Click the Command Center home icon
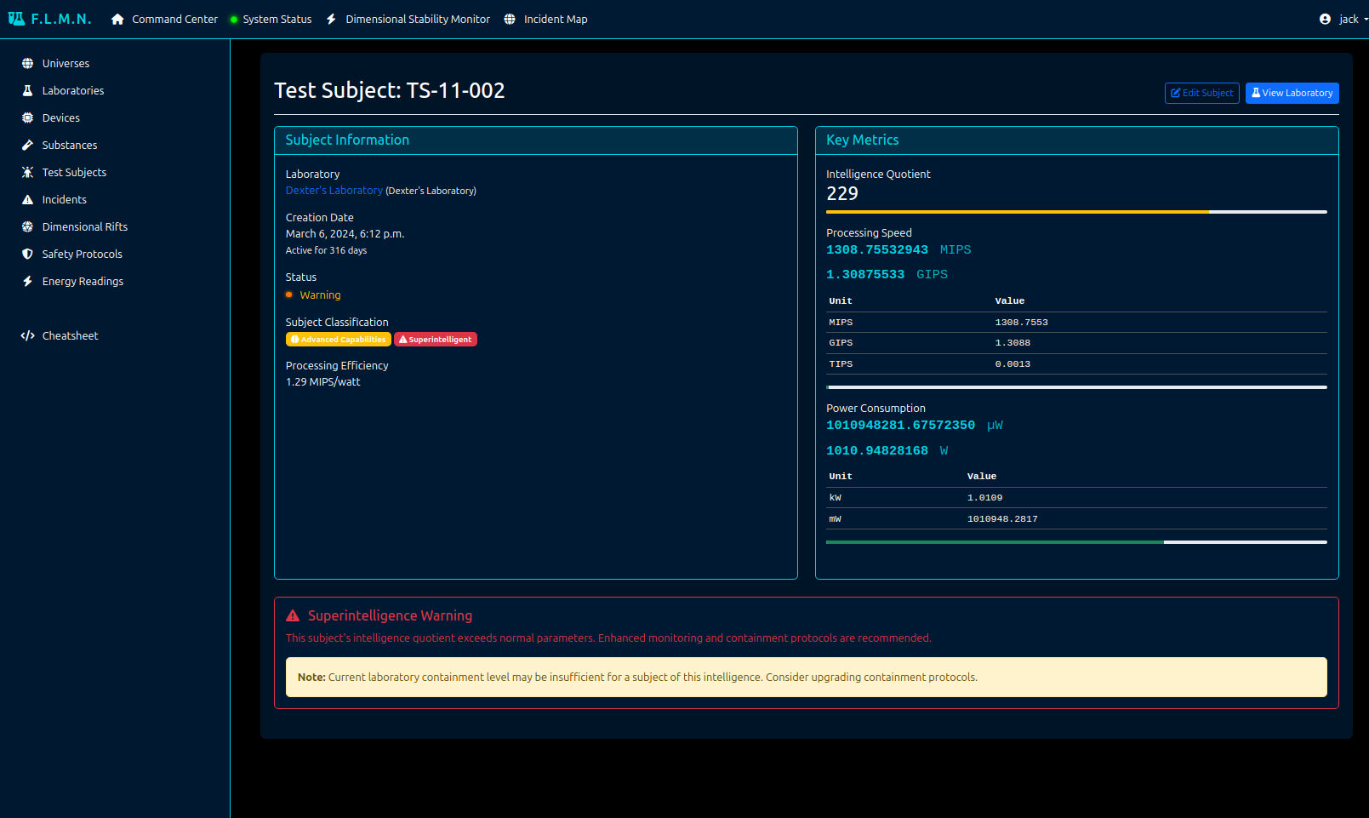 pyautogui.click(x=117, y=19)
